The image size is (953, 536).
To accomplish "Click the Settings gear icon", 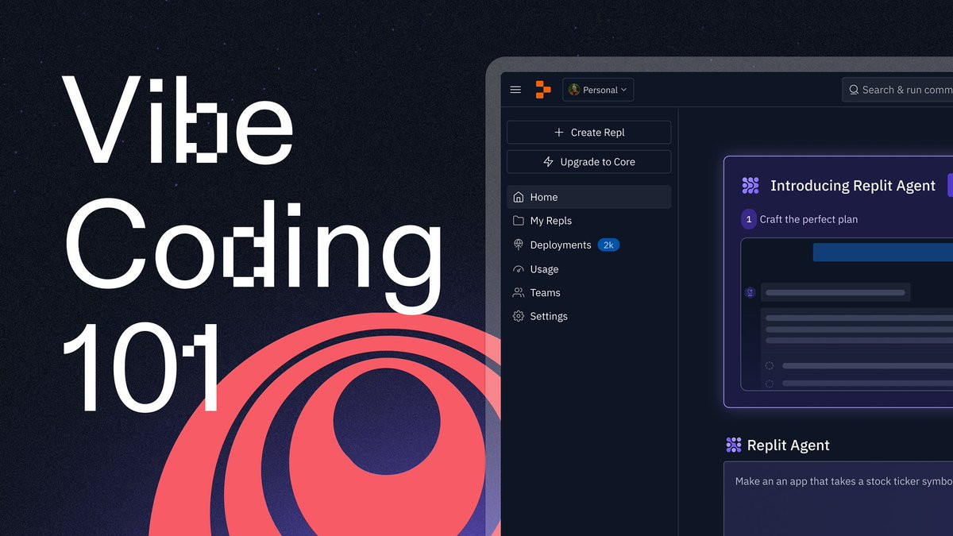I will coord(519,316).
